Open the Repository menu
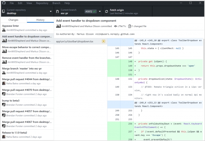Screen dimensions: 205x141 (x=42, y=3)
